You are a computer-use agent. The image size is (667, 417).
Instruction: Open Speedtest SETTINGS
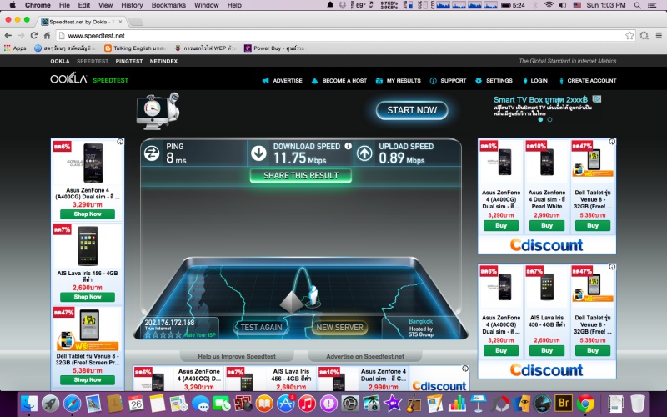pos(494,80)
